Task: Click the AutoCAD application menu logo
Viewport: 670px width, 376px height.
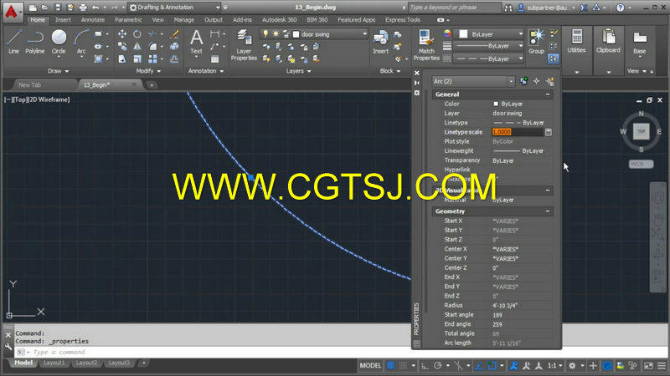Action: pos(12,12)
